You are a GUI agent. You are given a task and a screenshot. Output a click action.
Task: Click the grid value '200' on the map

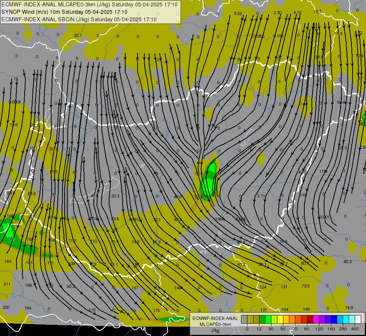coord(6,307)
